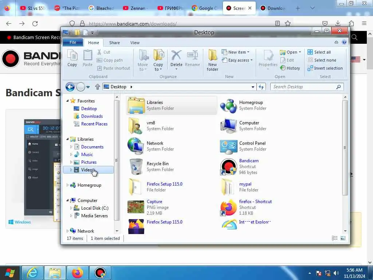Open the File ribbon tab
Viewport: 373px width, 280px height.
pyautogui.click(x=73, y=42)
